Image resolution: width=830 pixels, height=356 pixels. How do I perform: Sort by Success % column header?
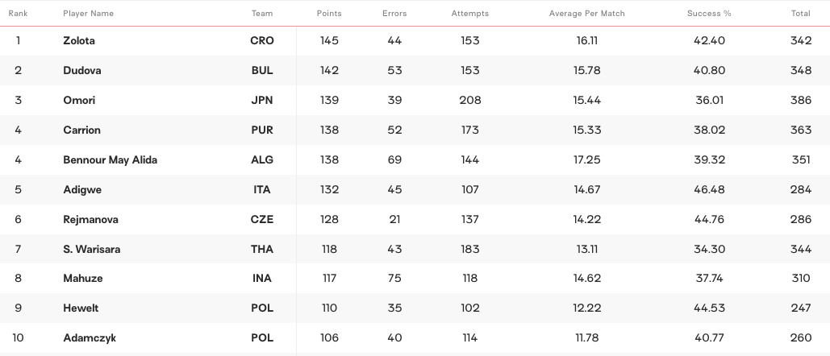[x=709, y=14]
